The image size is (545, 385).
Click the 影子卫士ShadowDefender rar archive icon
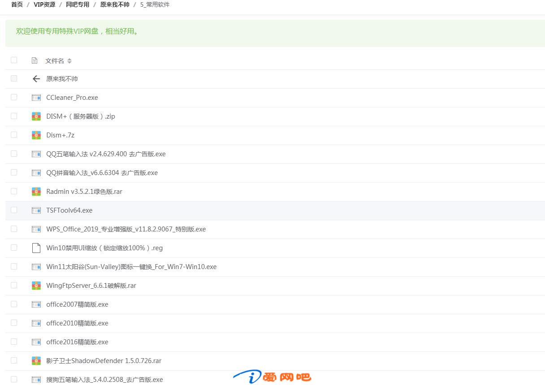[36, 361]
